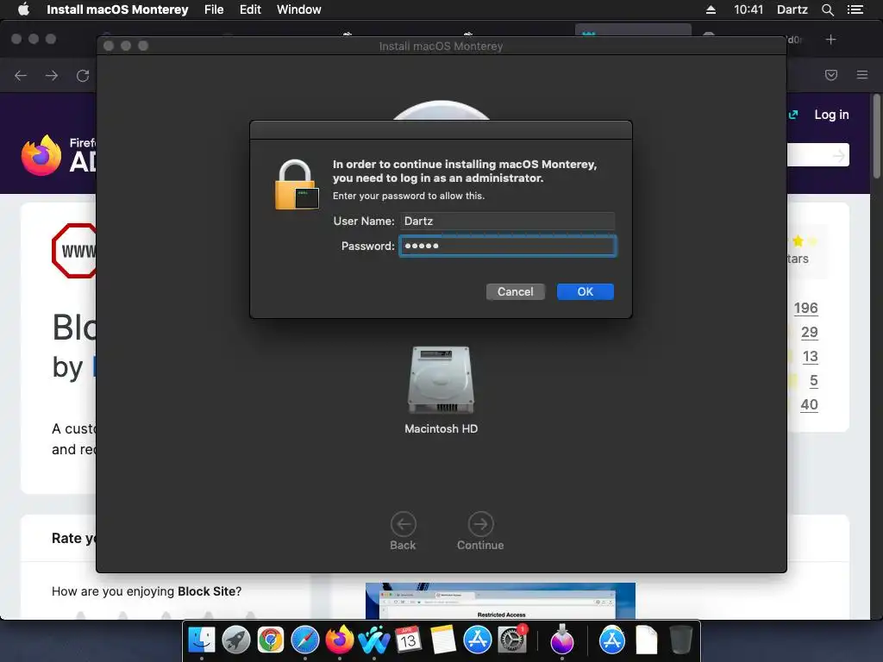883x662 pixels.
Task: Open Google Chrome from the Dock
Action: coord(270,640)
